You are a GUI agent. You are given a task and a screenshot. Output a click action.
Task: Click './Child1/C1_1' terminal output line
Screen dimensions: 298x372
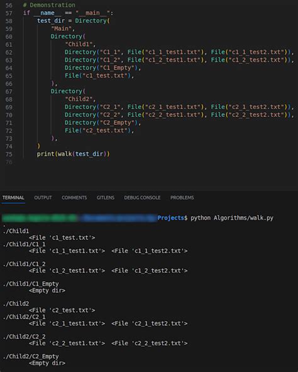point(25,244)
